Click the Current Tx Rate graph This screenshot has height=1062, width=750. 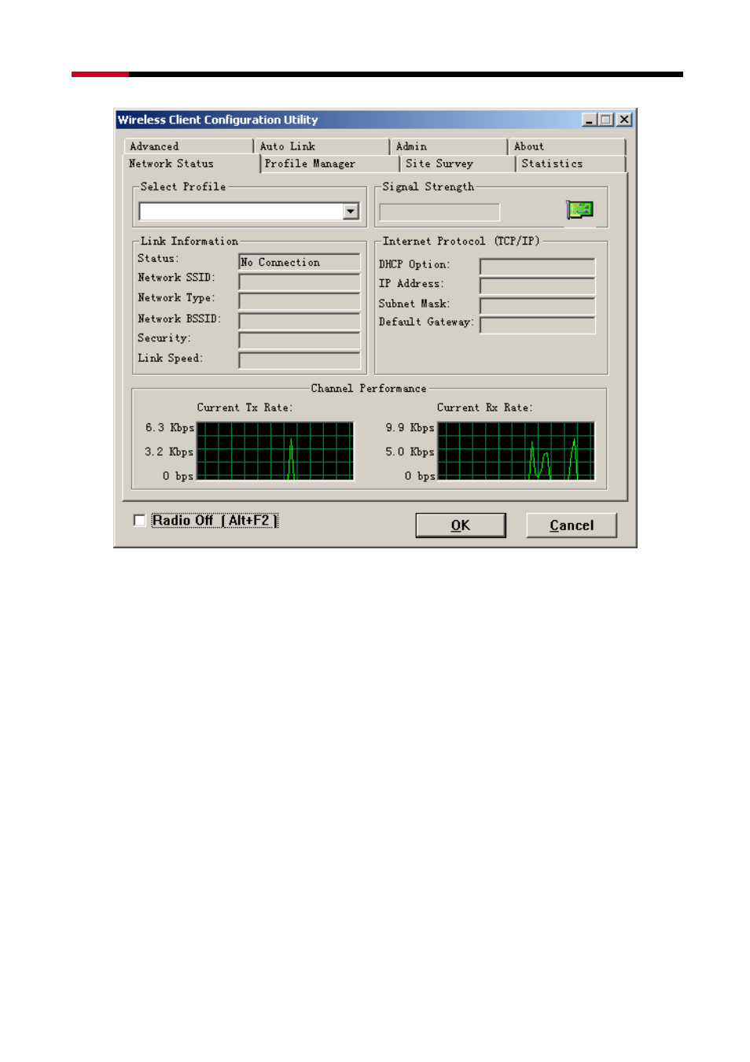[275, 451]
